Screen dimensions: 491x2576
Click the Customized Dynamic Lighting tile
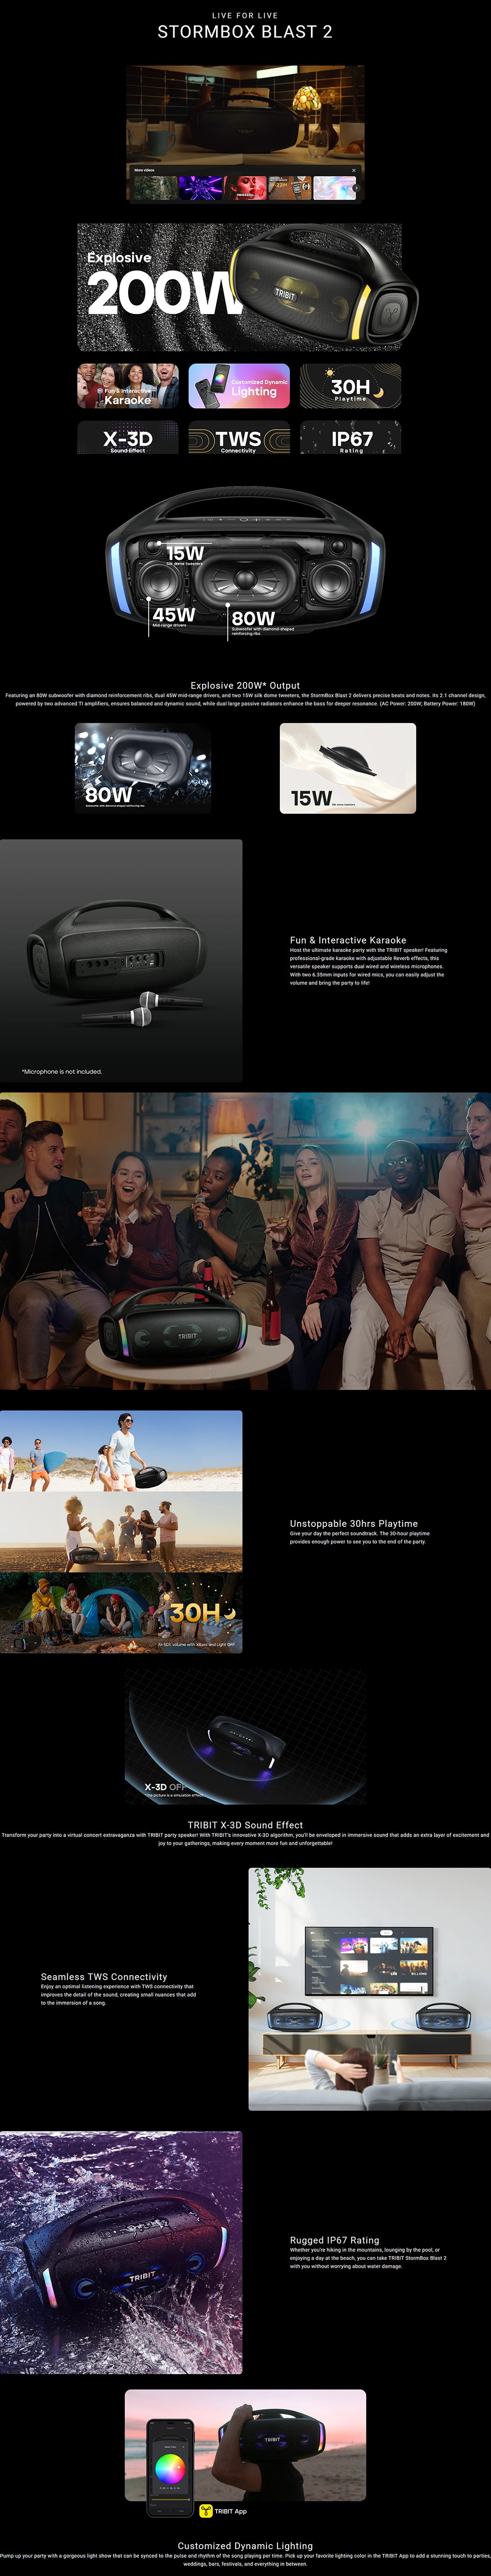coord(239,386)
